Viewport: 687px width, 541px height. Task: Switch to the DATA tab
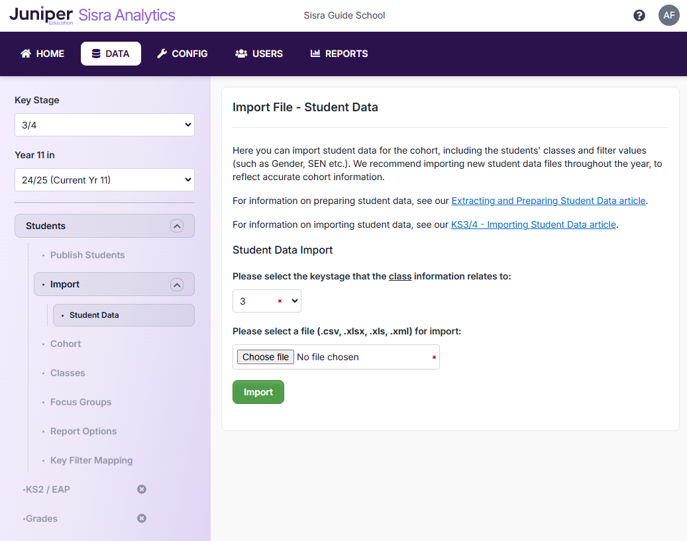pos(111,54)
